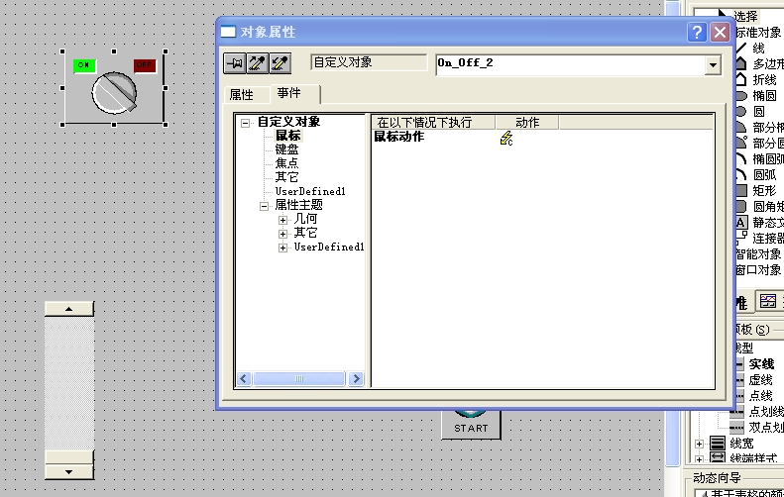This screenshot has height=497, width=784.
Task: Select the 椭圆弧 ellipse arc tool
Action: coord(741,158)
